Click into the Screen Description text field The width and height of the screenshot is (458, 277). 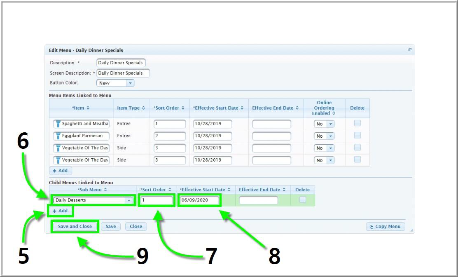click(123, 73)
